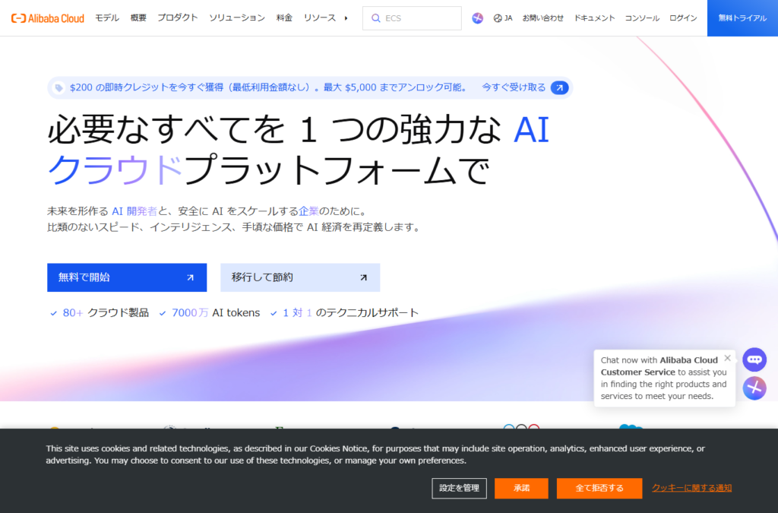Screen dimensions: 778x513
Task: Click the ECS search field
Action: [x=412, y=18]
